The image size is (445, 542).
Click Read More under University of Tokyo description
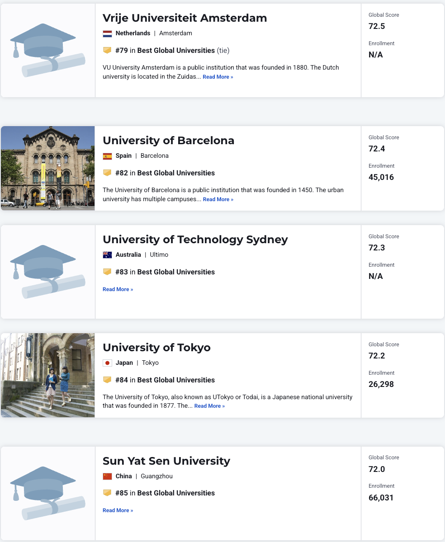(209, 406)
